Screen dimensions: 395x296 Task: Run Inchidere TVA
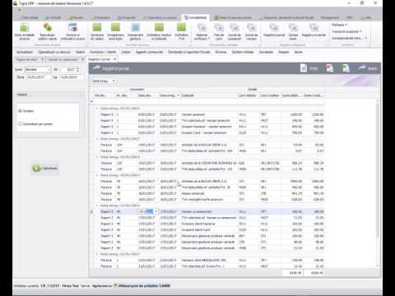tap(181, 31)
